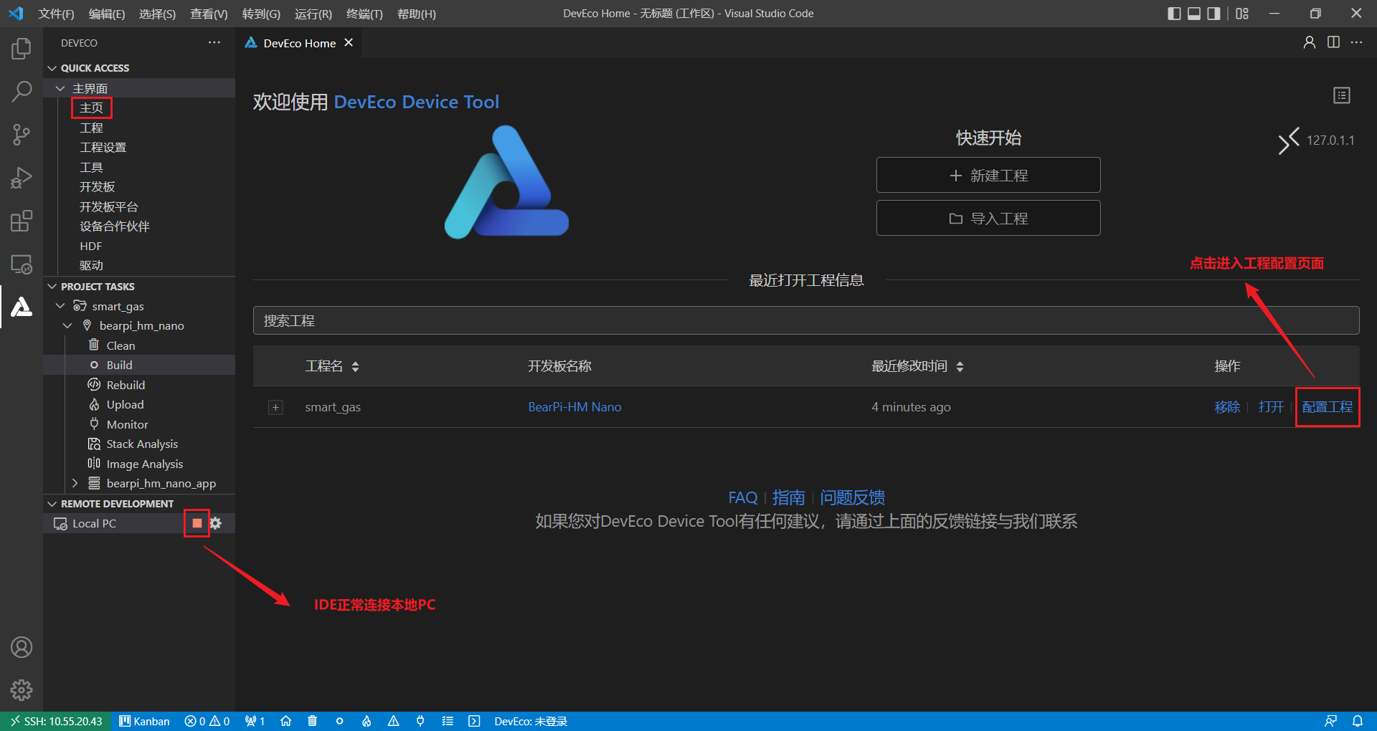Viewport: 1377px width, 731px height.
Task: Collapse the PROJECT TASKS section
Action: 52,287
